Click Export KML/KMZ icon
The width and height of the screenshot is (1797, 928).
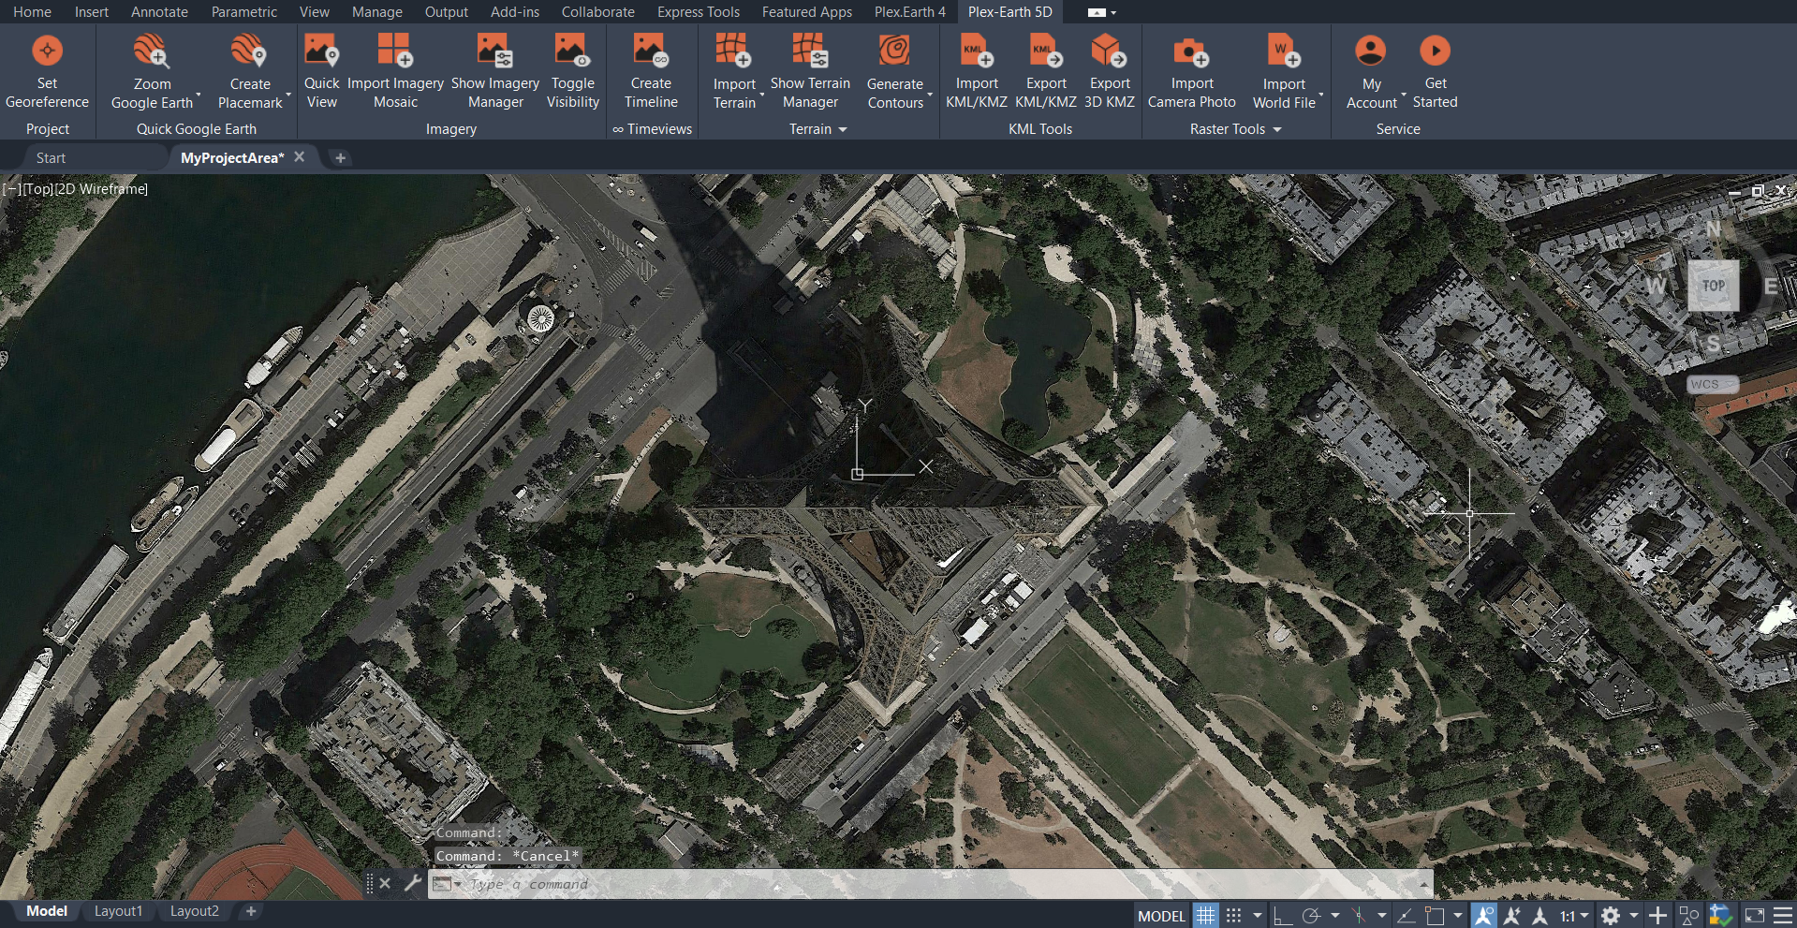pos(1046,51)
